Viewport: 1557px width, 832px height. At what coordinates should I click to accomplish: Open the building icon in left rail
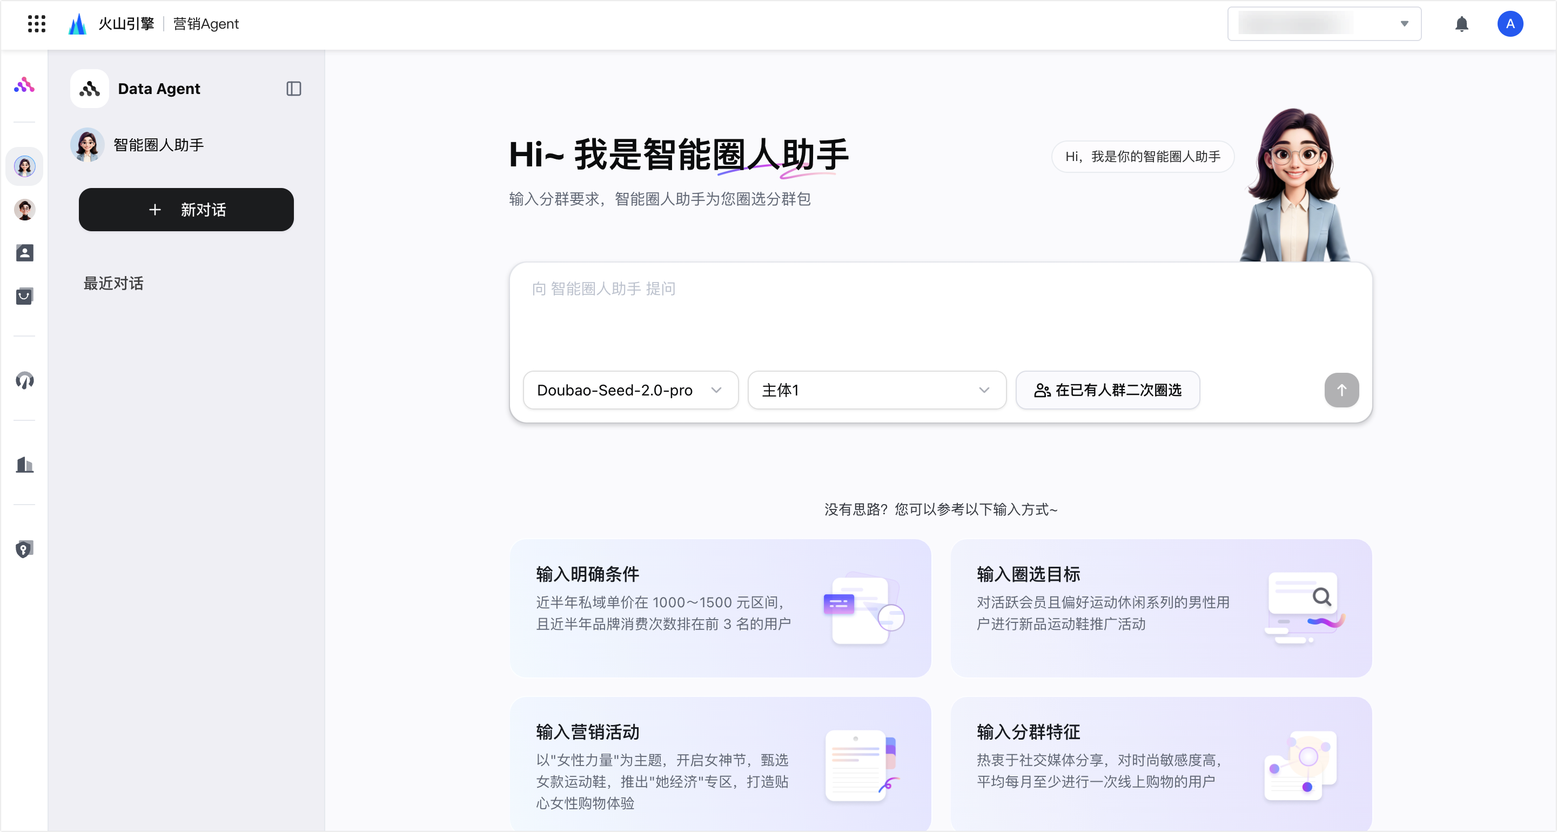point(24,465)
